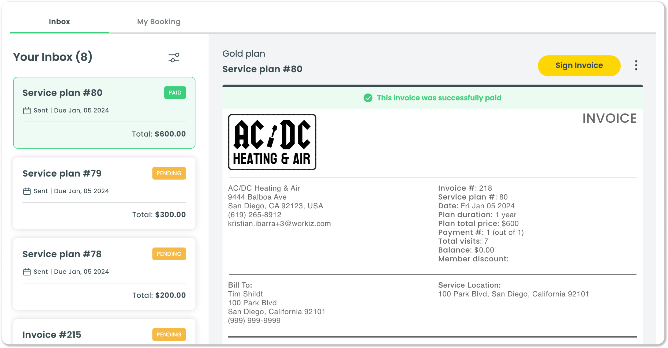Click the Invoice #: 218 line
Image resolution: width=668 pixels, height=348 pixels.
pos(465,188)
